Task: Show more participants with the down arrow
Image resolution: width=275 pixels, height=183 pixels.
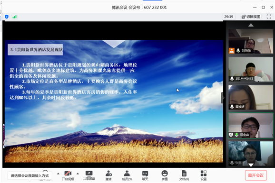Action: click(x=251, y=165)
